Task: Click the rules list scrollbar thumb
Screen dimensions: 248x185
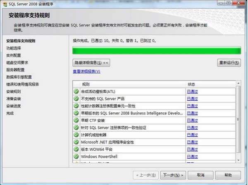Action: point(238,119)
